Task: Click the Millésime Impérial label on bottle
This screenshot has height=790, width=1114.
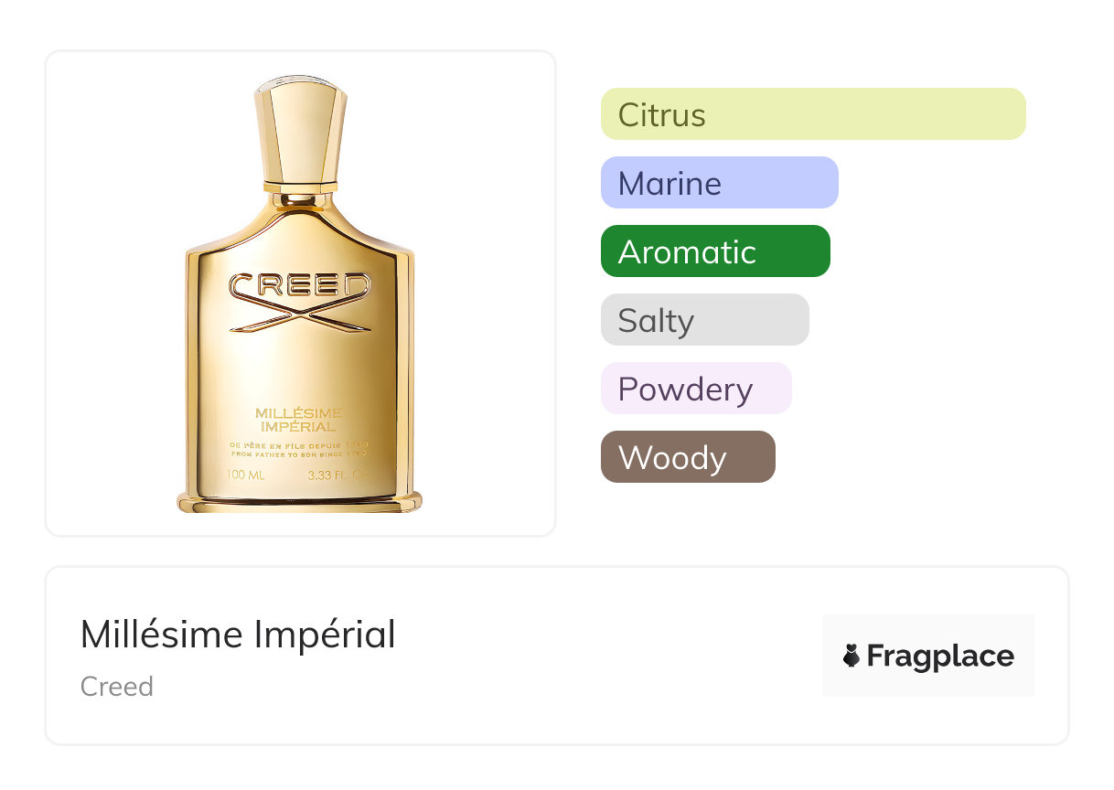Action: coord(300,419)
